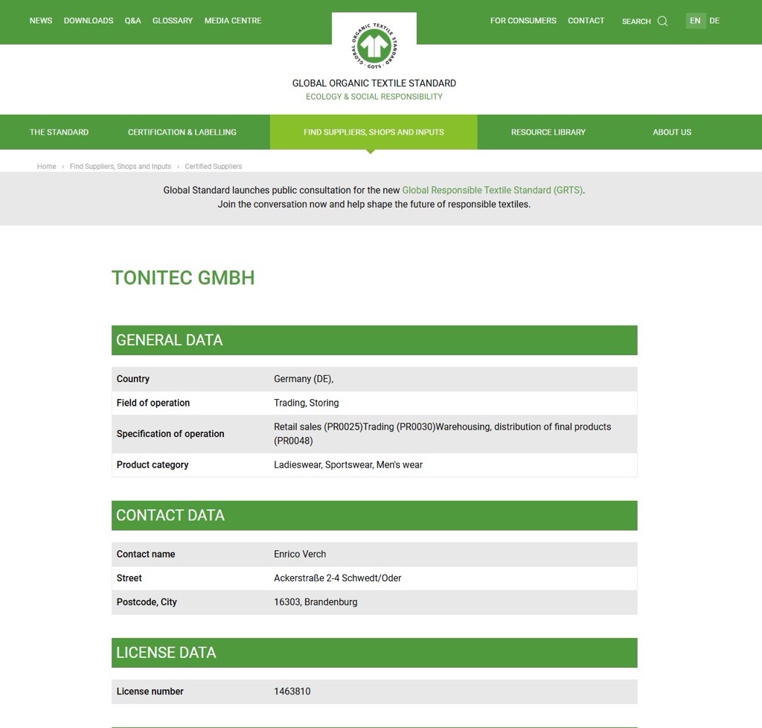Click the General Data section header
762x728 pixels.
click(x=374, y=340)
